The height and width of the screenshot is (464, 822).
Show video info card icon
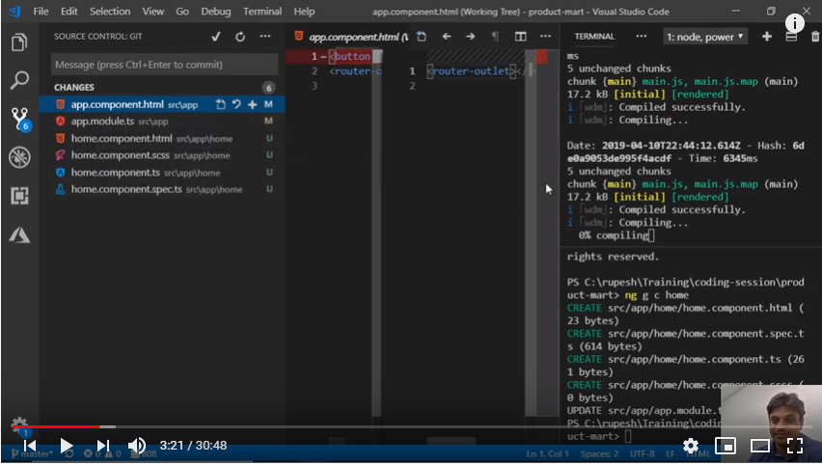tap(795, 23)
